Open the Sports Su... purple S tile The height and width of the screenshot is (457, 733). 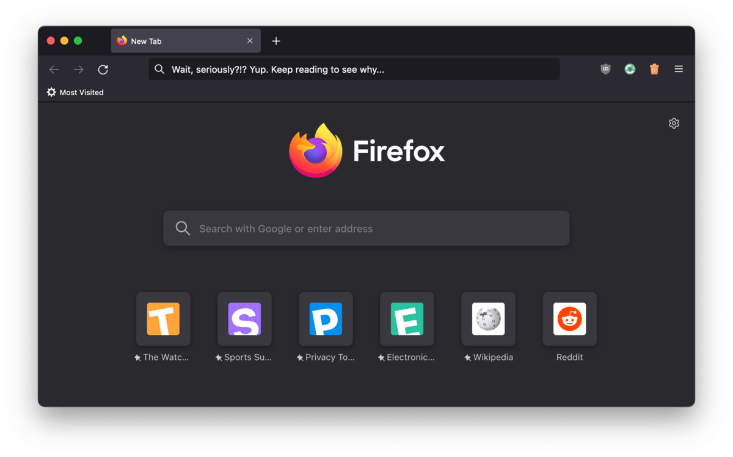244,318
